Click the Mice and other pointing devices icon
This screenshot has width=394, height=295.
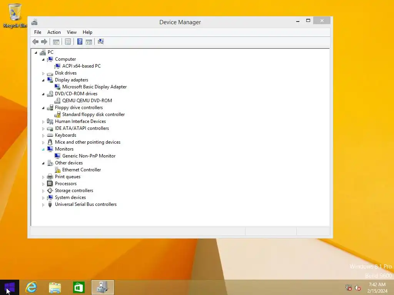coord(50,142)
